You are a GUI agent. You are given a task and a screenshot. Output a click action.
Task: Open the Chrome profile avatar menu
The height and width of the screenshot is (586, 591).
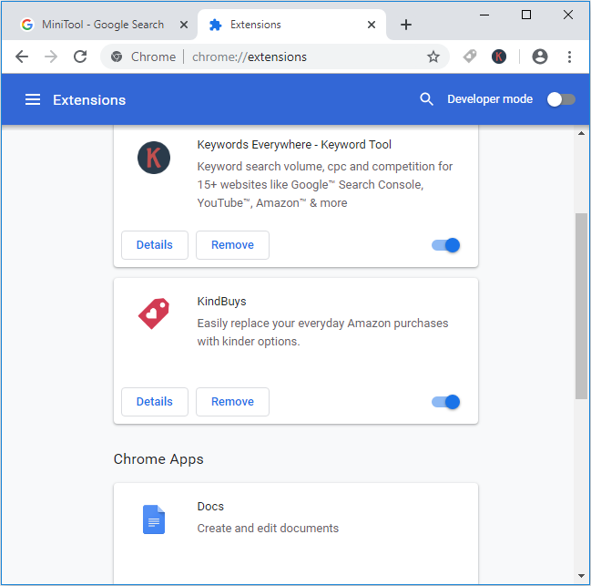pyautogui.click(x=540, y=57)
